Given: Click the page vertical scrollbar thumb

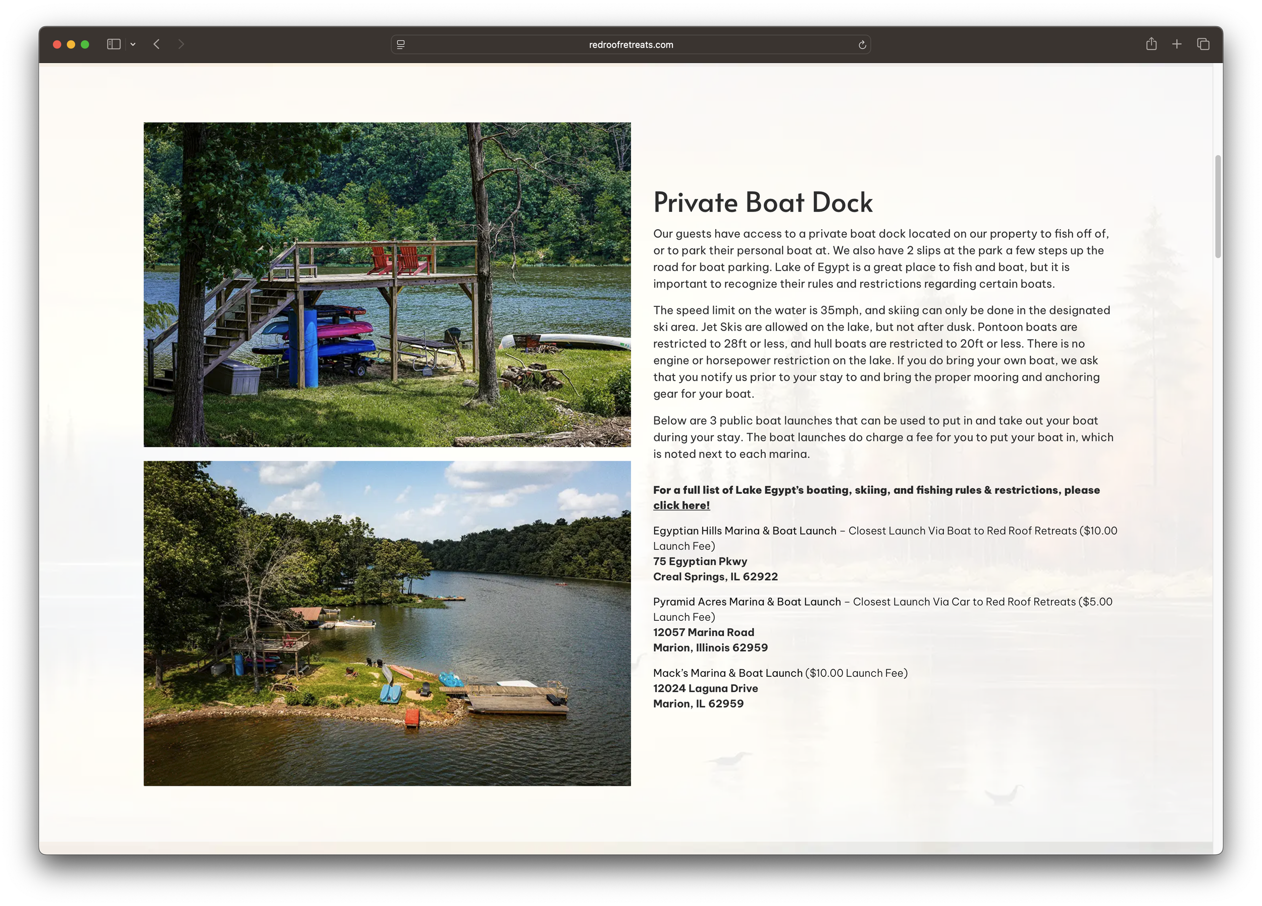Looking at the screenshot, I should (1218, 206).
